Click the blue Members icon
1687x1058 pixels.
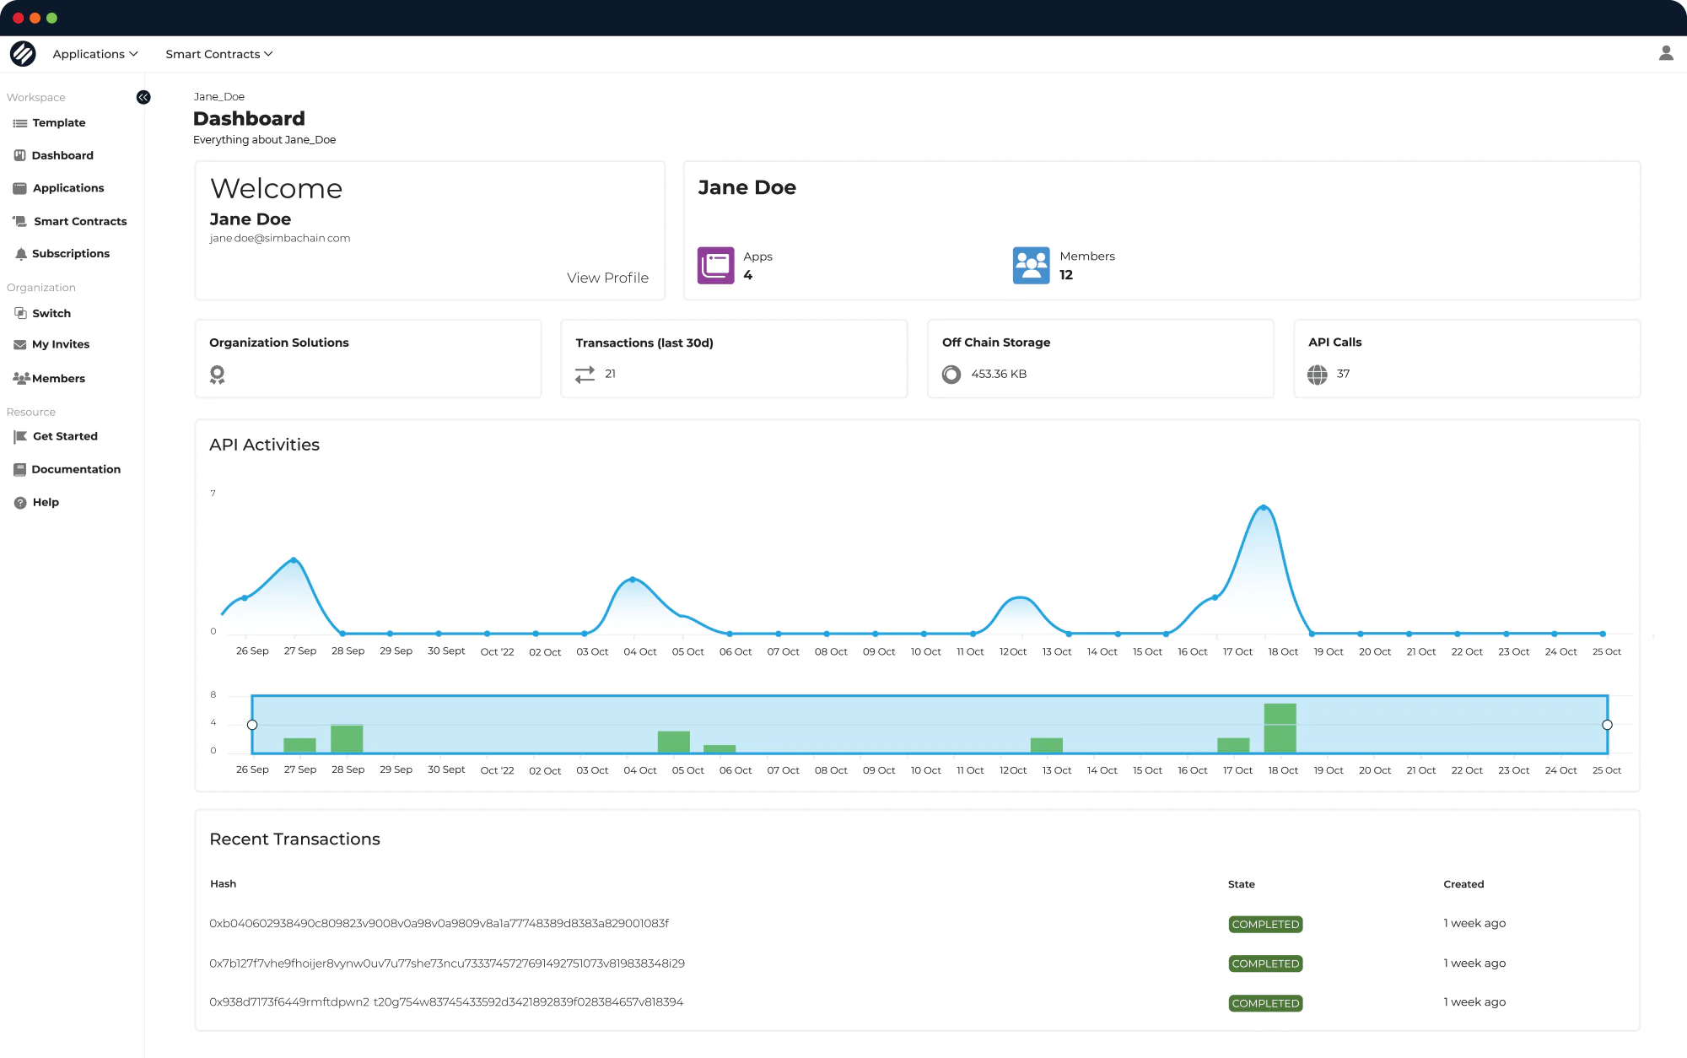click(x=1031, y=266)
